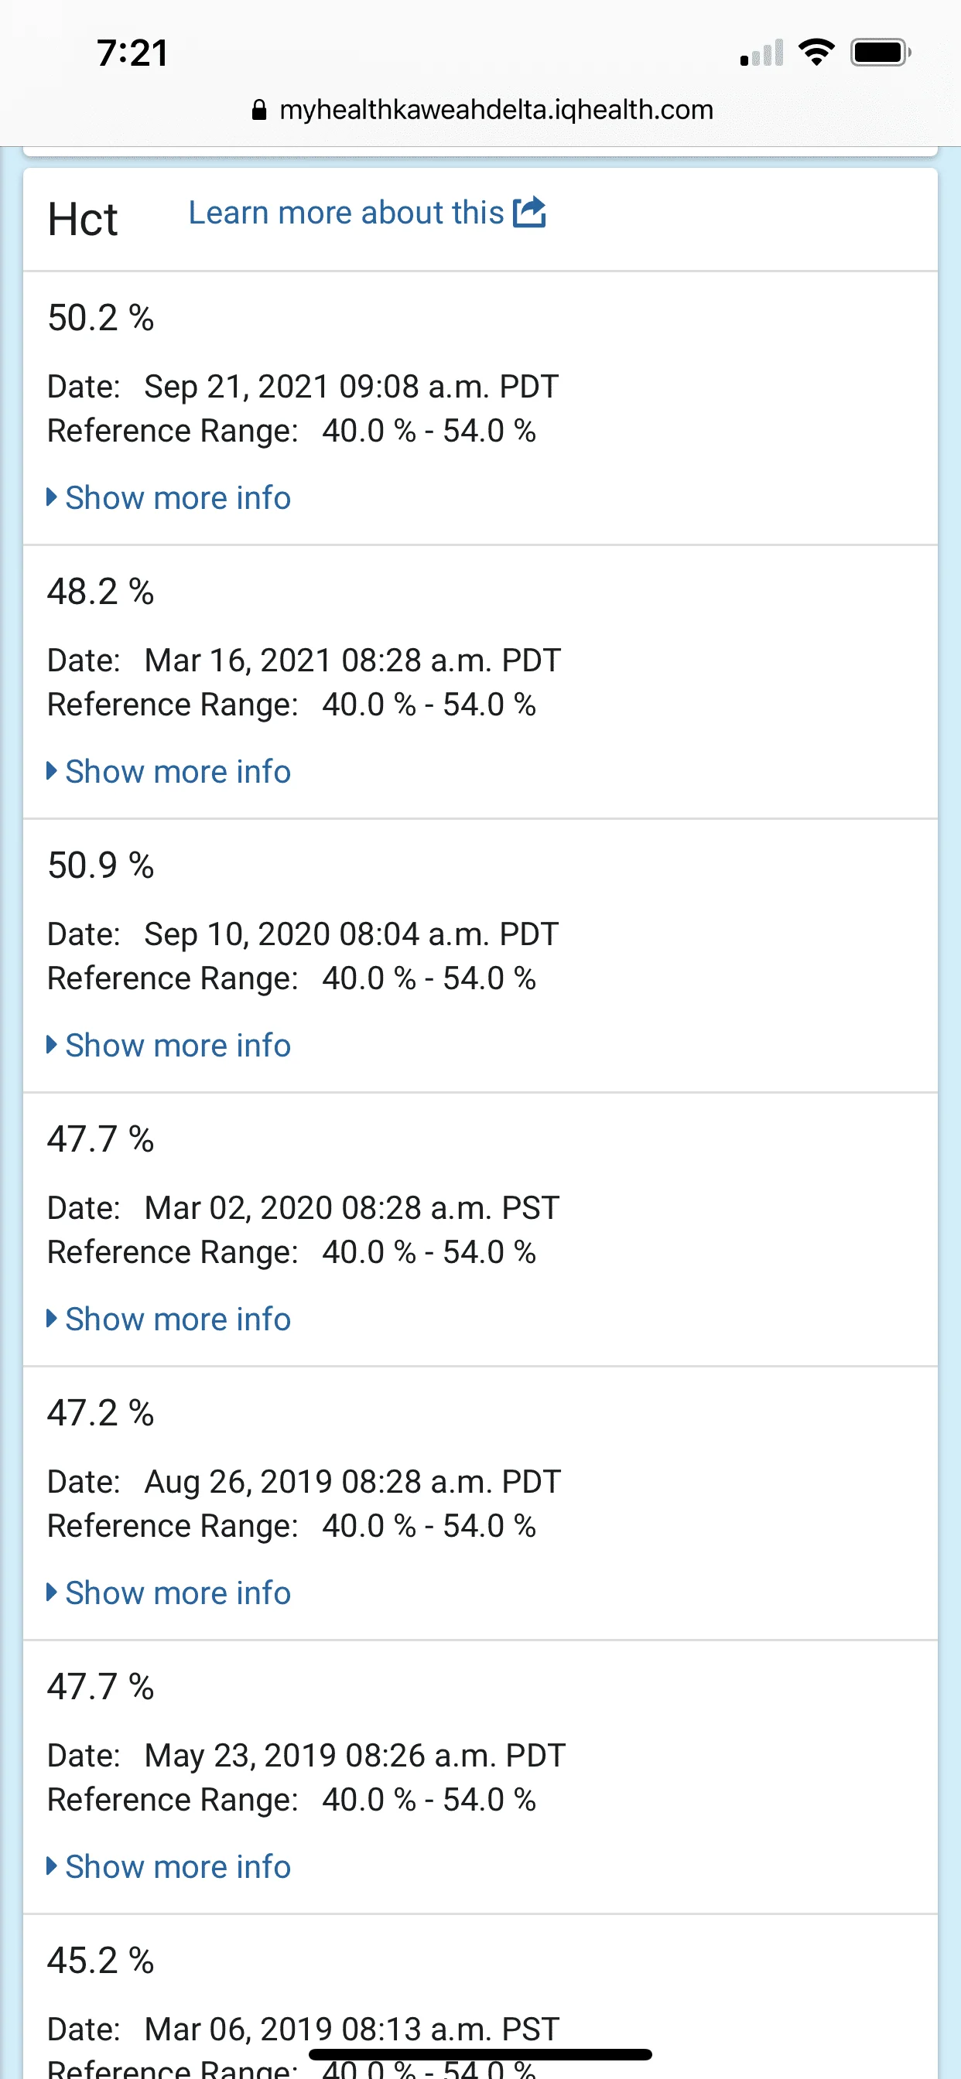Tap the home indicator bar at bottom
Image resolution: width=961 pixels, height=2079 pixels.
pyautogui.click(x=480, y=2054)
